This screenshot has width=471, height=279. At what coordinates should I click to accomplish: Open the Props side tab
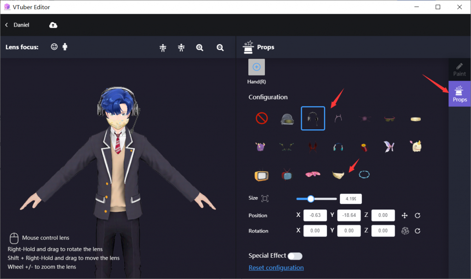(x=460, y=94)
